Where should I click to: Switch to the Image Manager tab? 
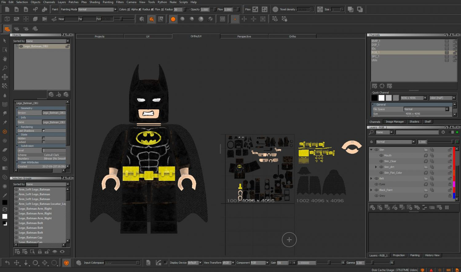(x=395, y=122)
